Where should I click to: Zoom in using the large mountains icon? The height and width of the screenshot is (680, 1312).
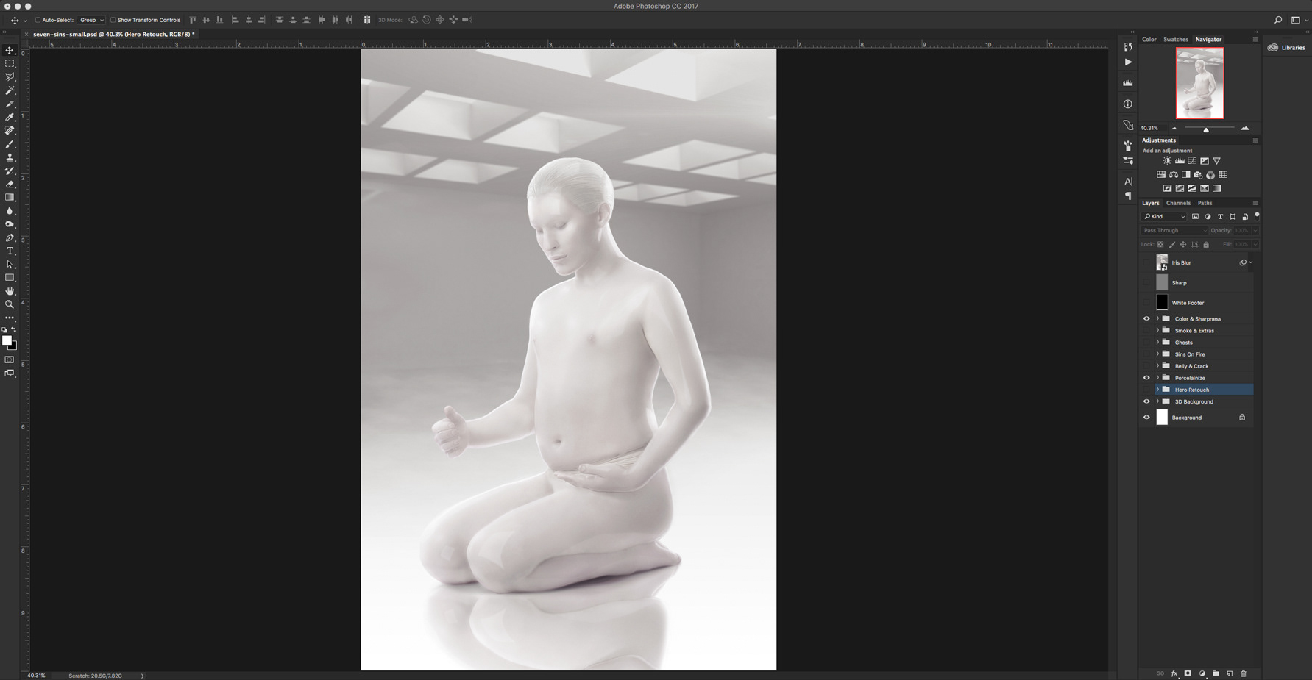tap(1245, 129)
